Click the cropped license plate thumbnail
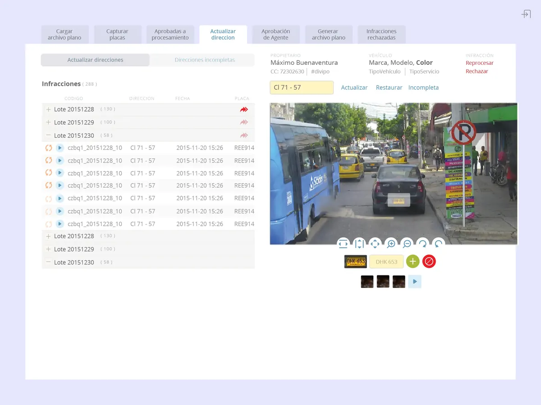 (x=356, y=261)
